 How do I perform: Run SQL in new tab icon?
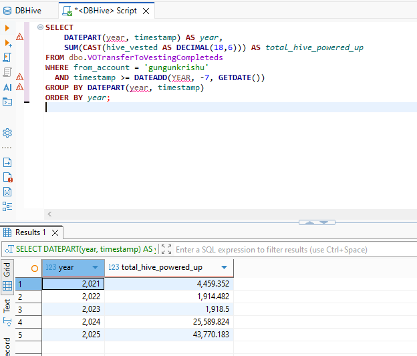[7, 43]
